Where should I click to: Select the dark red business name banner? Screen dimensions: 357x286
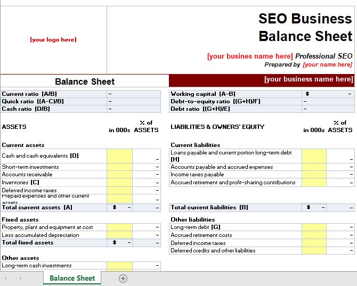click(x=262, y=80)
